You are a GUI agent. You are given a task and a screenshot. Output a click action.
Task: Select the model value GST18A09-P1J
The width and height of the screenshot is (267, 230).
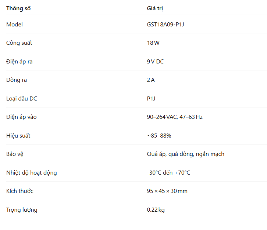[165, 25]
